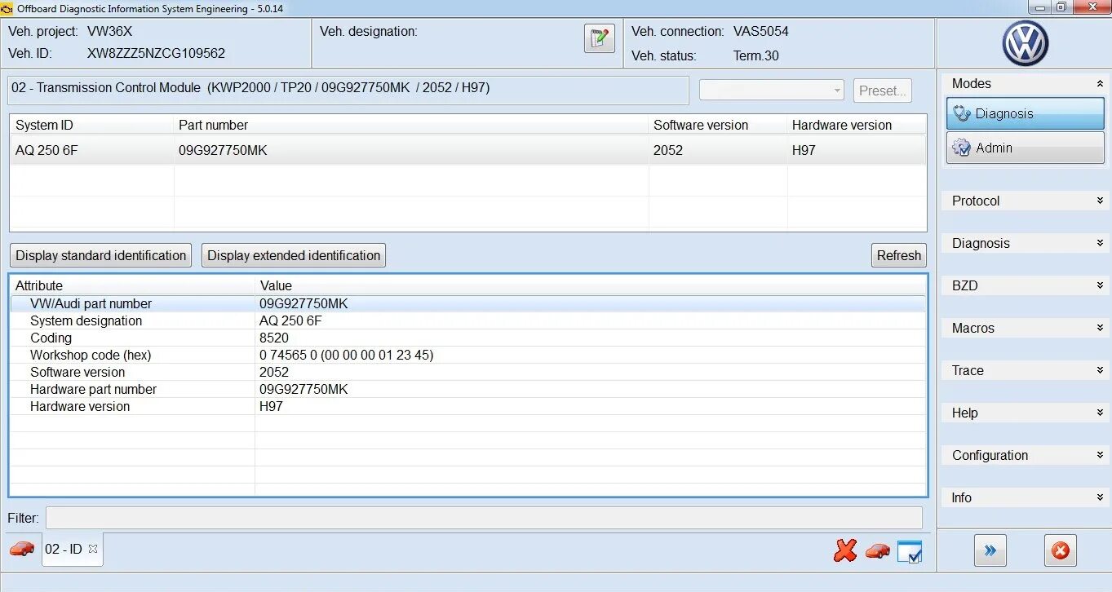
Task: Click Display extended identification
Action: pos(294,255)
